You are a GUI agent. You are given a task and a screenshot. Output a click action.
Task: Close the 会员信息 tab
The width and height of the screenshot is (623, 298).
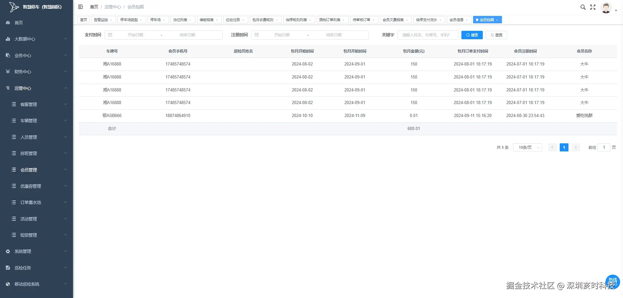(467, 20)
